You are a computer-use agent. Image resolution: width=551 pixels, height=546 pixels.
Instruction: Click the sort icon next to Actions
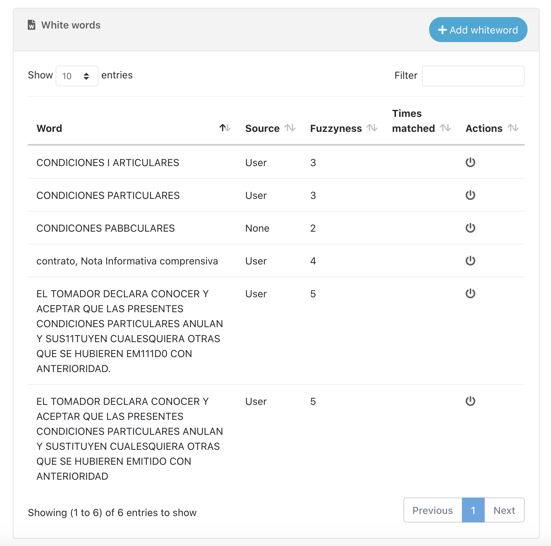click(514, 128)
